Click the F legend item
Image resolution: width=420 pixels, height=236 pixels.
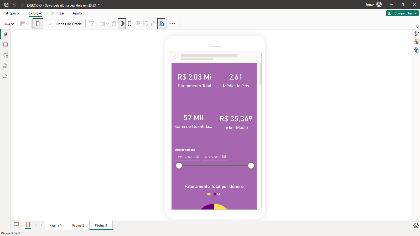(210, 194)
